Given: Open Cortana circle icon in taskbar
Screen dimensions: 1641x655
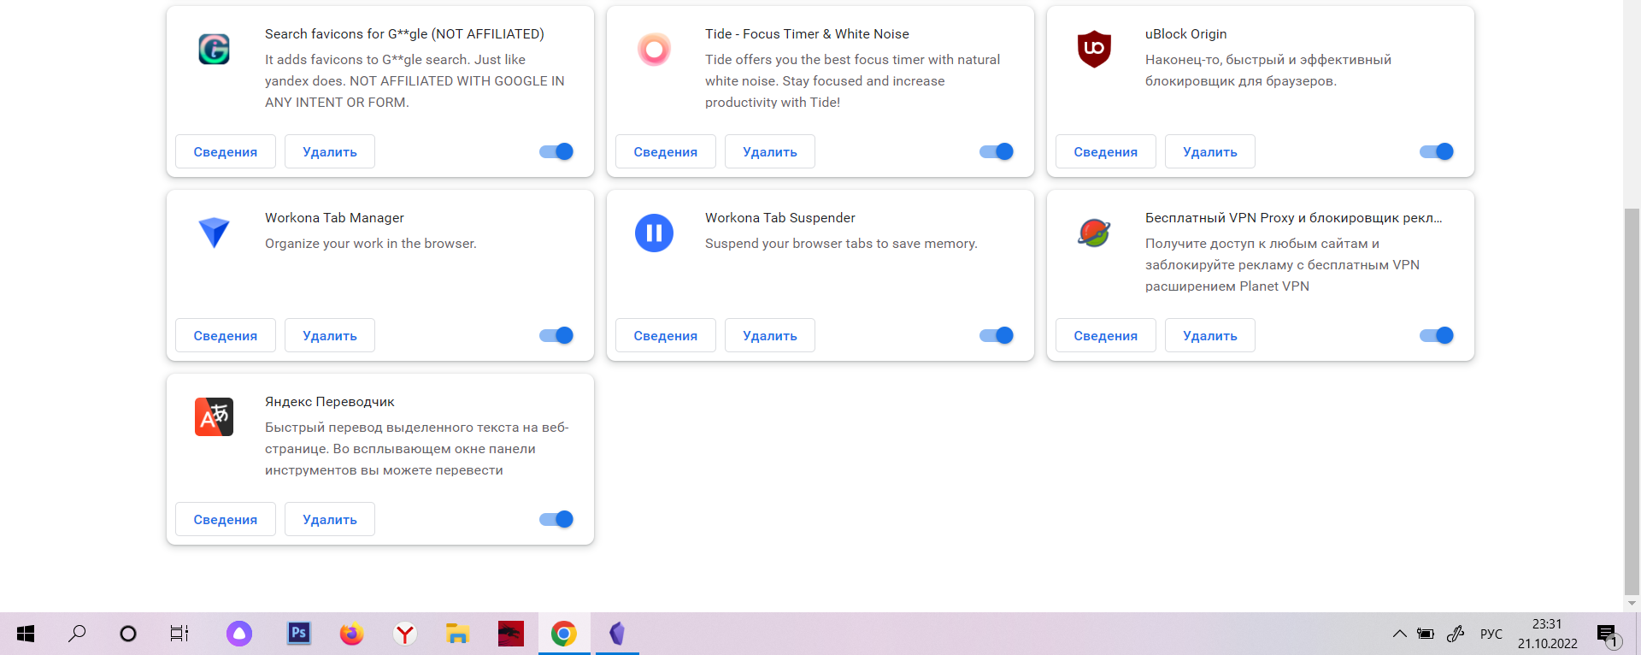Looking at the screenshot, I should click(128, 634).
